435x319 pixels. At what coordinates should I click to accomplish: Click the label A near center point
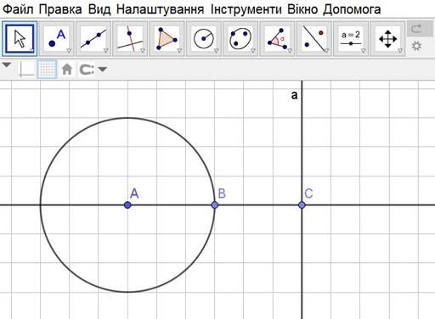tap(134, 193)
